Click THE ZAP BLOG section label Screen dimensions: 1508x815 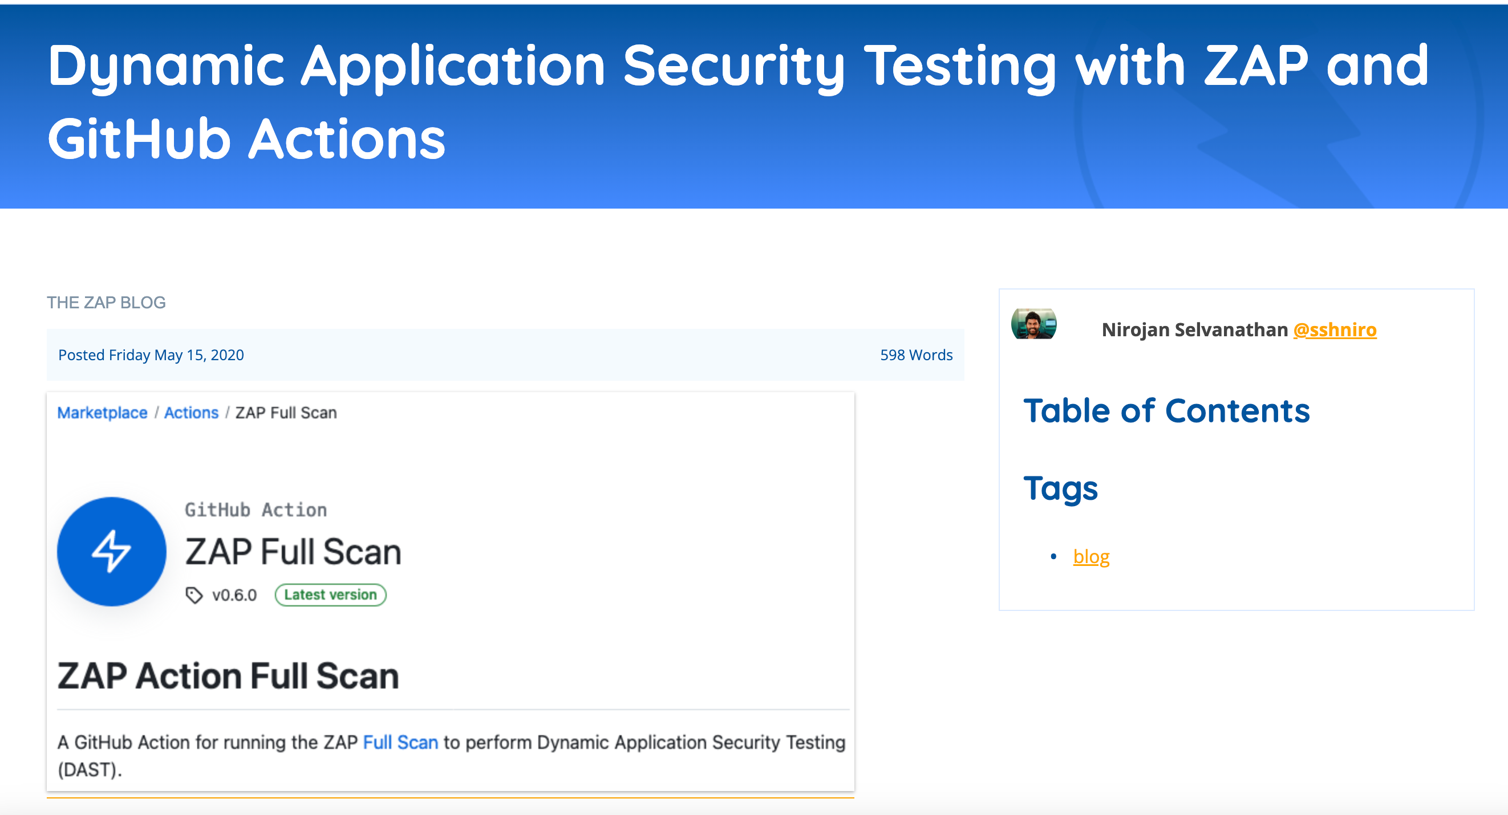(106, 303)
